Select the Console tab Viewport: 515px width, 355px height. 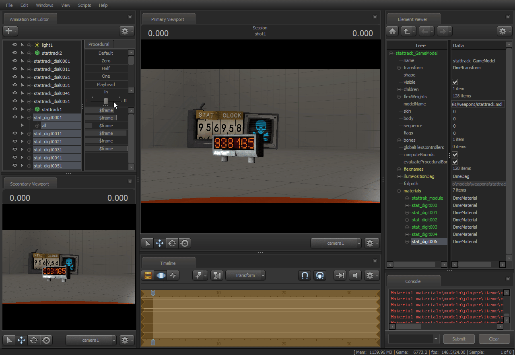tap(413, 281)
